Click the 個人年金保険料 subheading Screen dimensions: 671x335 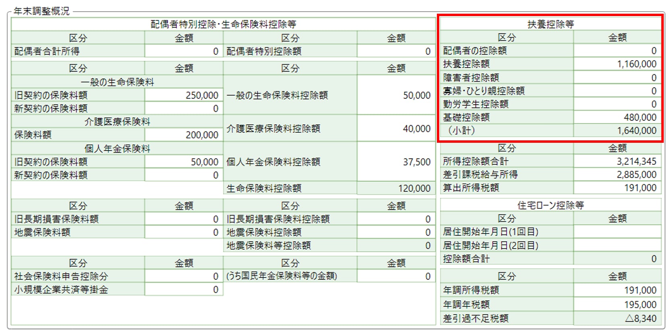(117, 148)
